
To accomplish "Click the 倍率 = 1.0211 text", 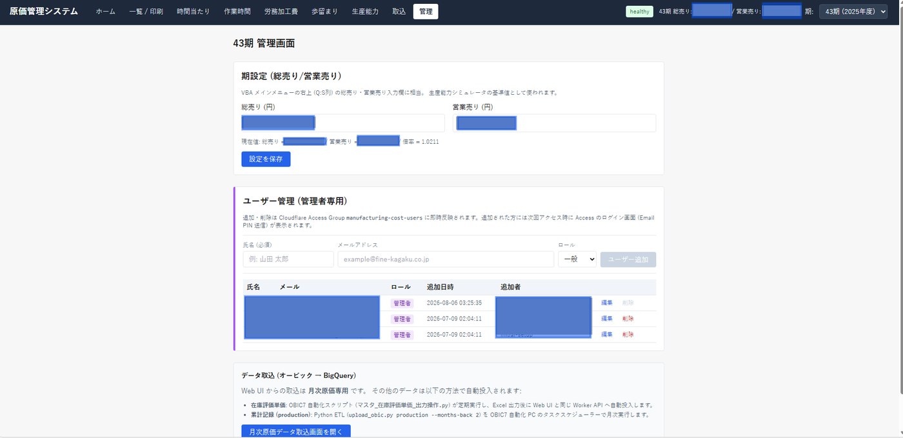I will [421, 141].
